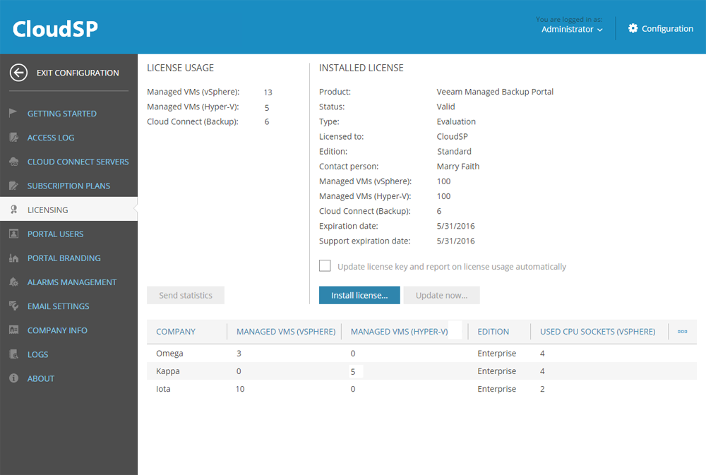
Task: Open Access Log menu item
Action: (x=51, y=138)
